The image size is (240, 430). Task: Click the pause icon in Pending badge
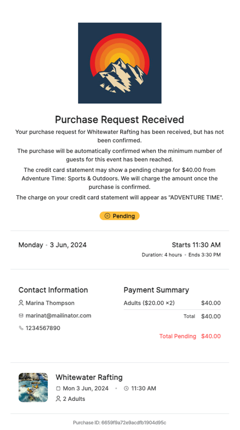(x=107, y=216)
